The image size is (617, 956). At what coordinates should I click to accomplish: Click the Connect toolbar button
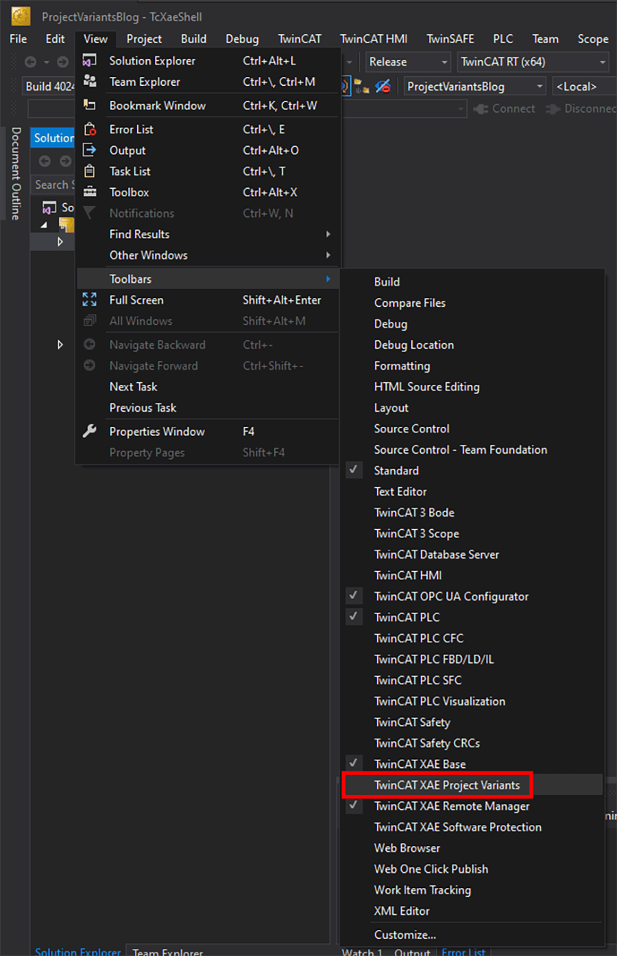(x=505, y=108)
